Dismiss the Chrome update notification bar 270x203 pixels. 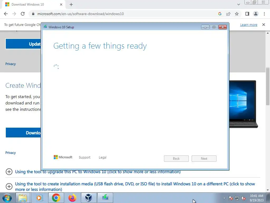263,25
